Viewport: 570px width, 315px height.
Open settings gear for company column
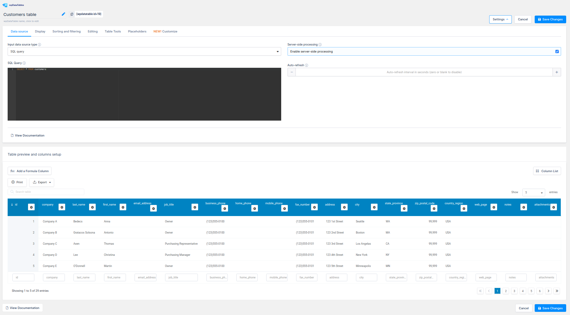(62, 207)
